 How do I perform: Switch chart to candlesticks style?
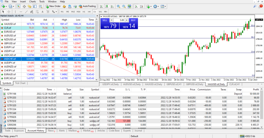(107, 6)
